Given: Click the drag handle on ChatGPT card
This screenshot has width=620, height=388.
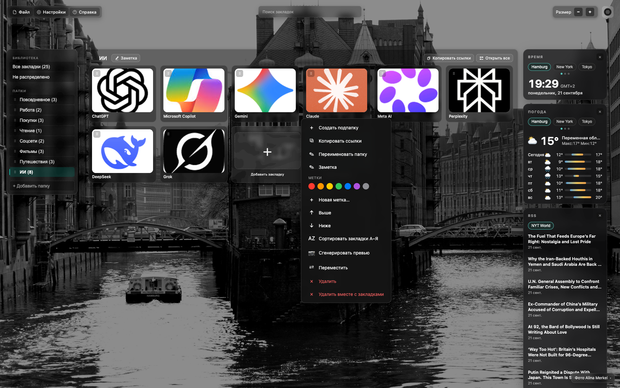Looking at the screenshot, I should coord(97,73).
